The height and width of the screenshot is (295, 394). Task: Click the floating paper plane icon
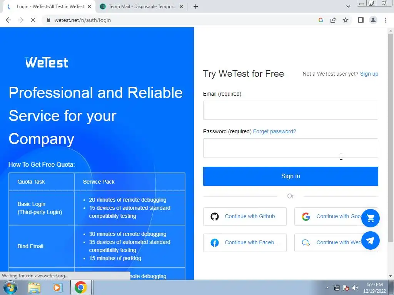coord(371,240)
